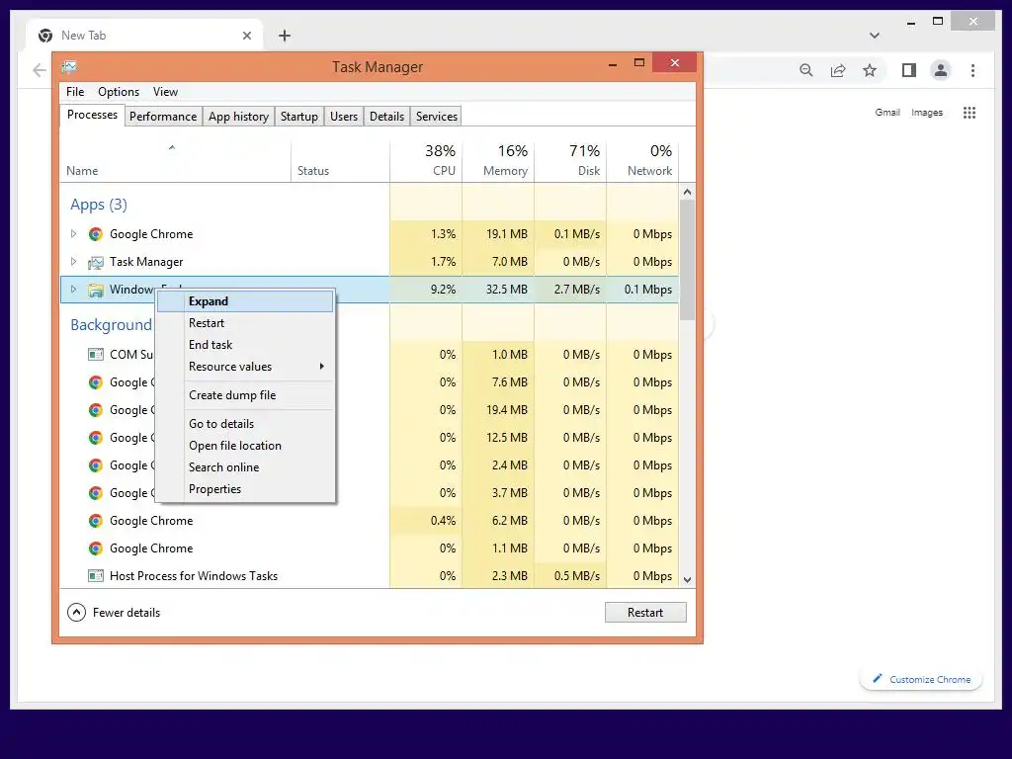Collapse with the Fewer details arrow button
This screenshot has width=1012, height=759.
coord(76,613)
